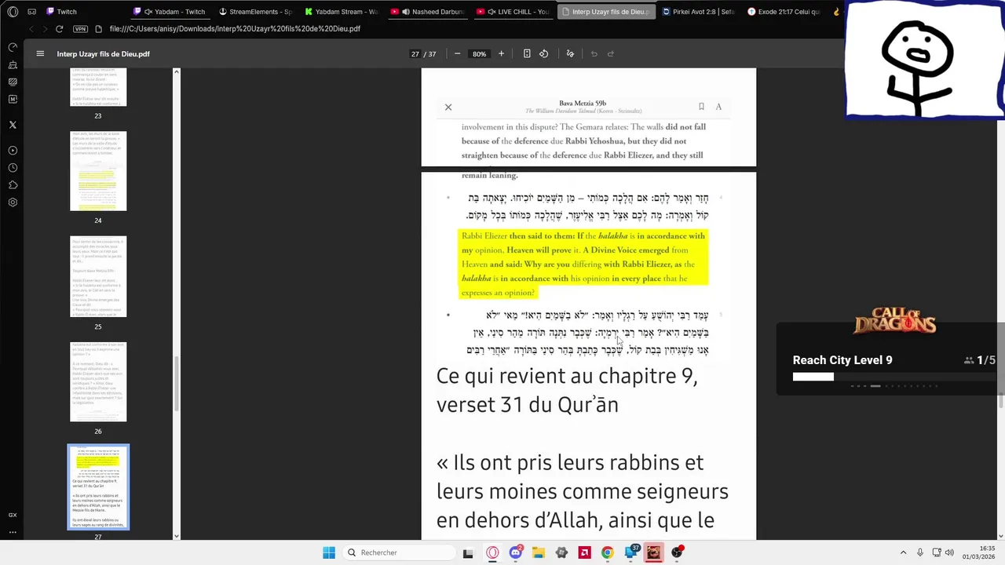Open Discord from the taskbar

pos(515,552)
